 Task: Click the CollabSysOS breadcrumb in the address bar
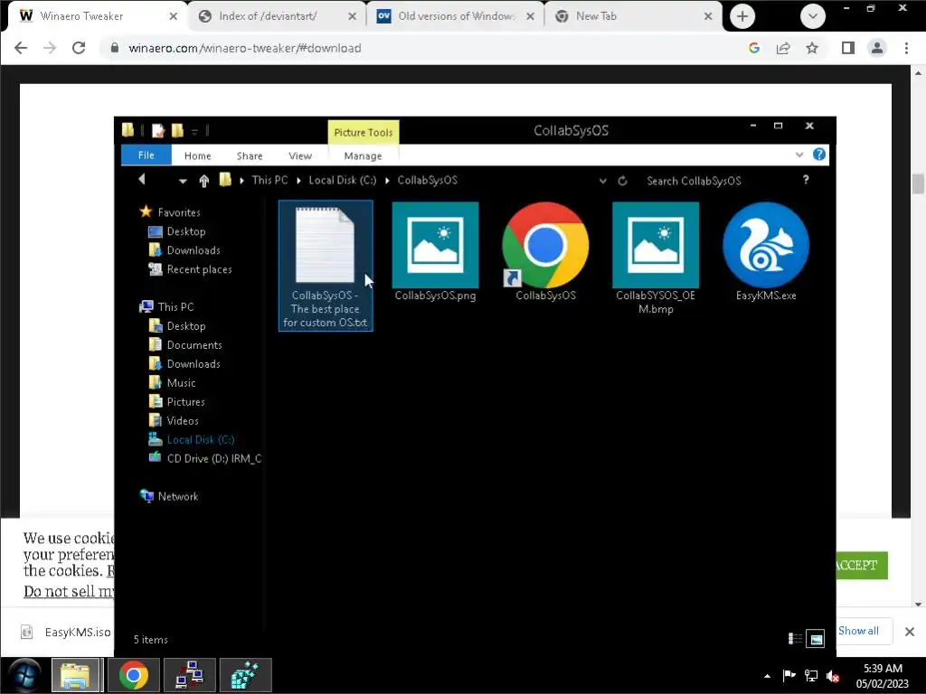(427, 180)
